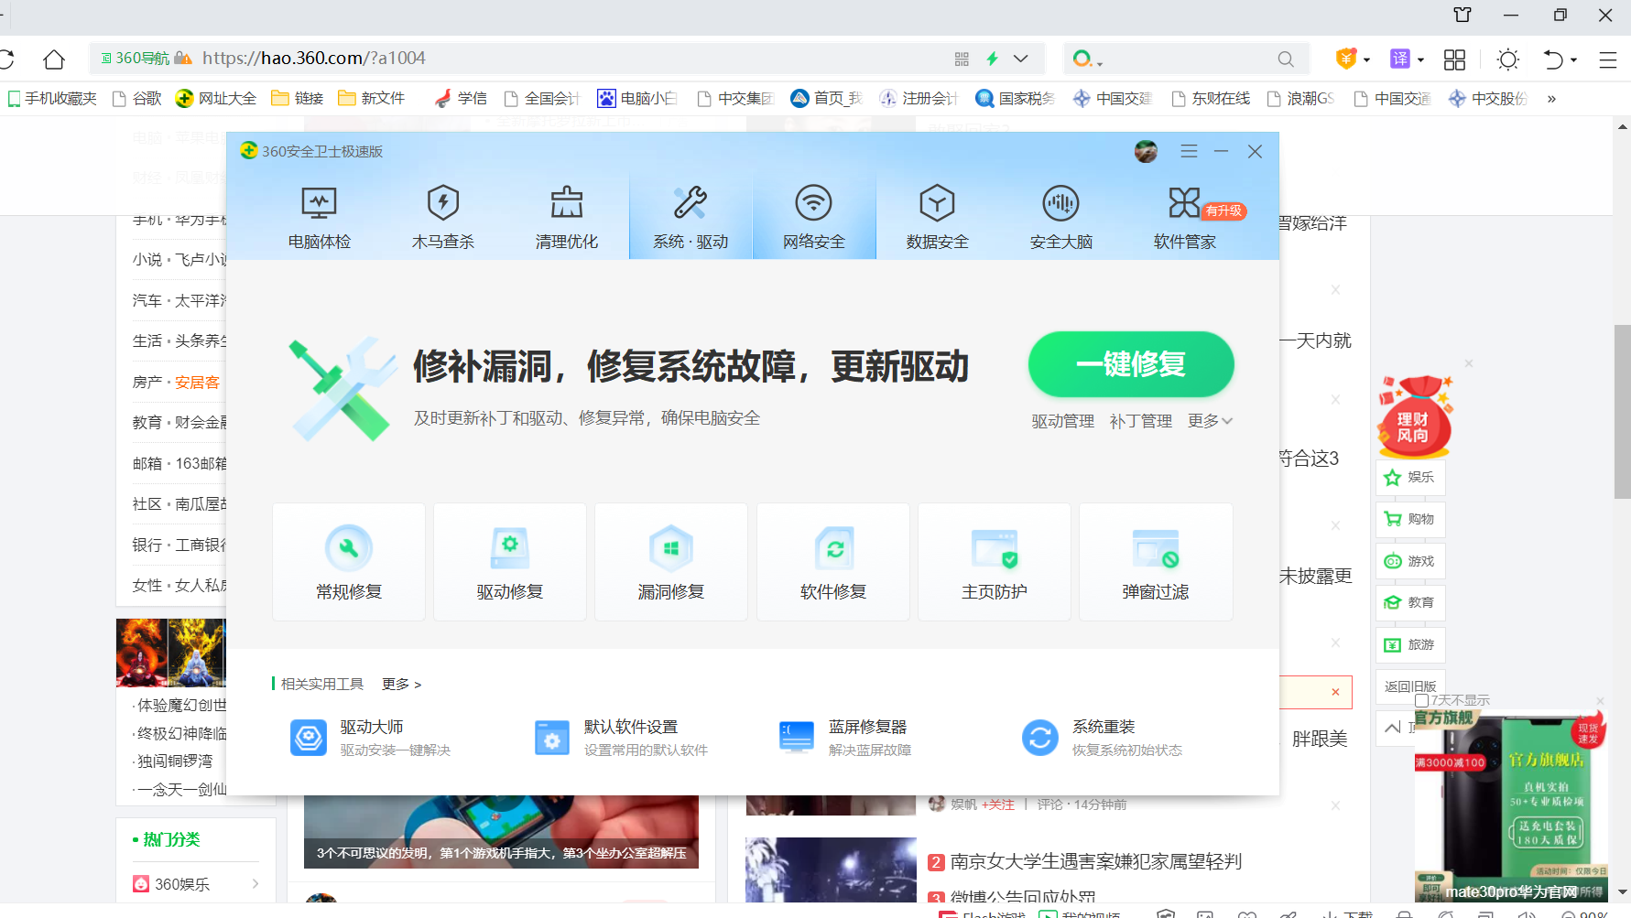Screen dimensions: 1631x918
Task: Expand the bookmarks overflow » arrow
Action: [x=1551, y=99]
